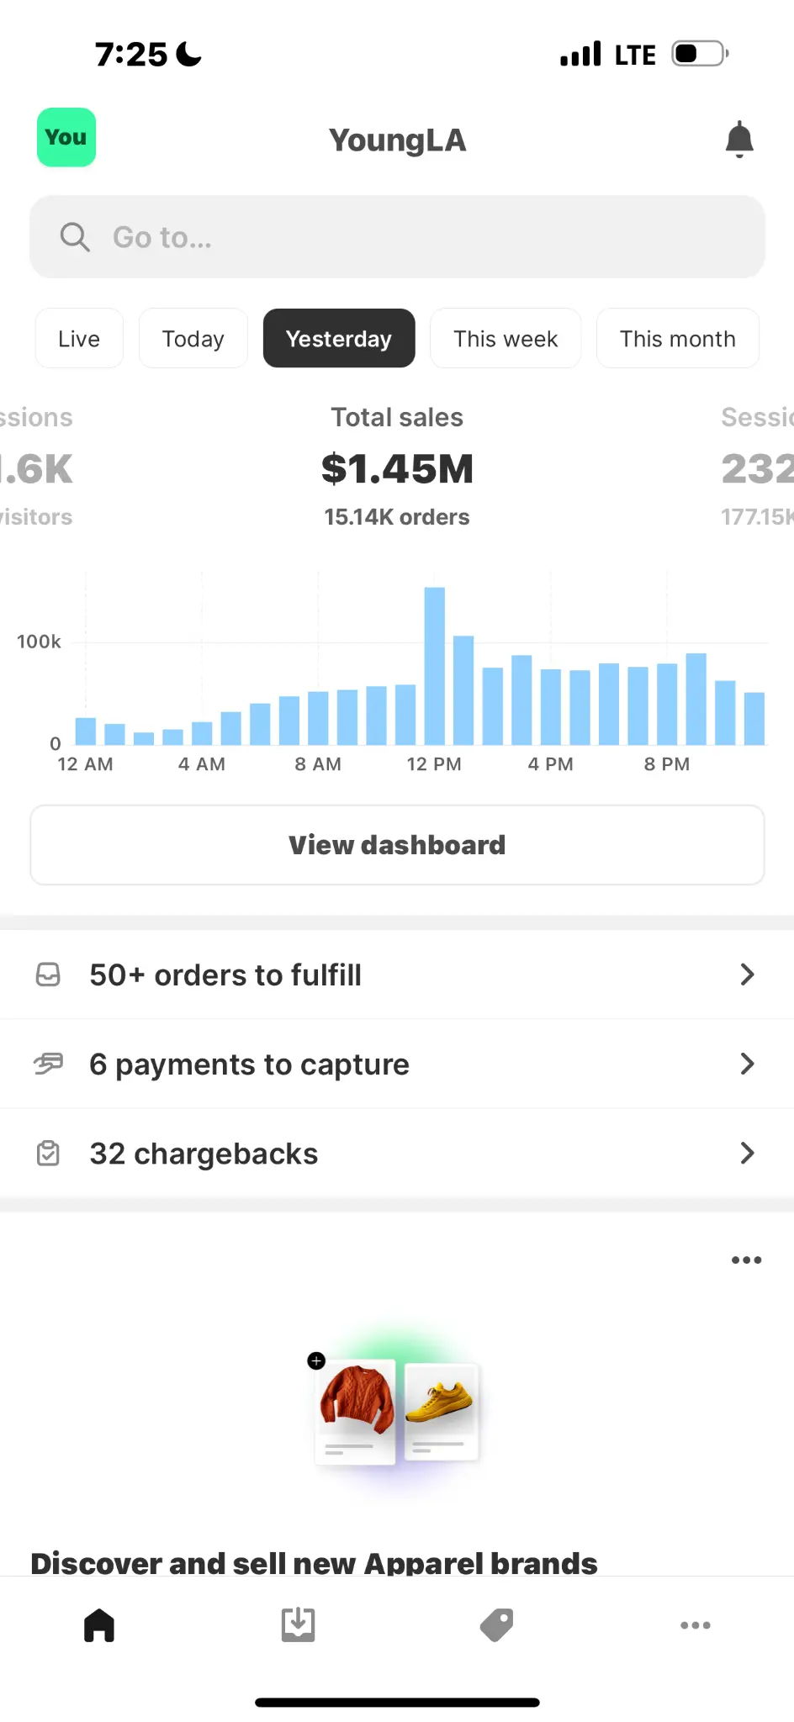Screen dimensions: 794x1722
Task: Open card options three-dot menu
Action: coord(746,1260)
